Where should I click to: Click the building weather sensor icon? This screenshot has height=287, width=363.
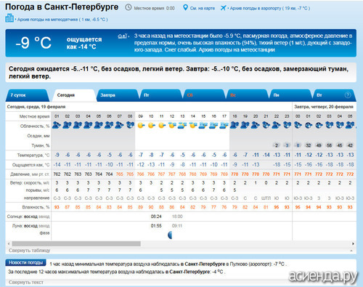coord(9,18)
